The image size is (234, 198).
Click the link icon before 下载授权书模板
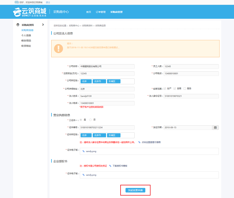click(x=110, y=166)
